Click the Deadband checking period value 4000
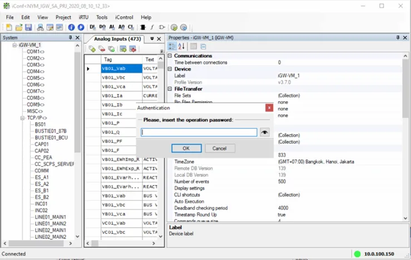Viewport: 411px width, 260px height. (283, 208)
